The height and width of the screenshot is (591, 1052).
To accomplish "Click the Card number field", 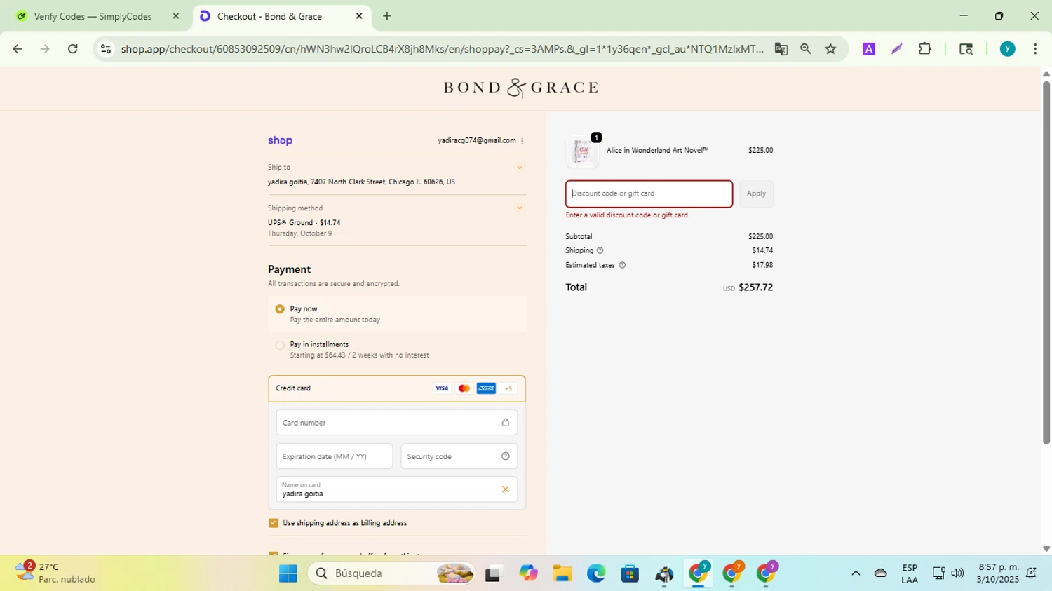I will pyautogui.click(x=397, y=423).
